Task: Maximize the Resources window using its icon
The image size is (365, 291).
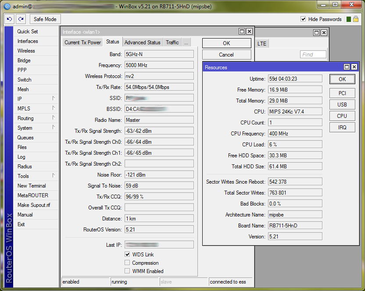Action: (347, 67)
